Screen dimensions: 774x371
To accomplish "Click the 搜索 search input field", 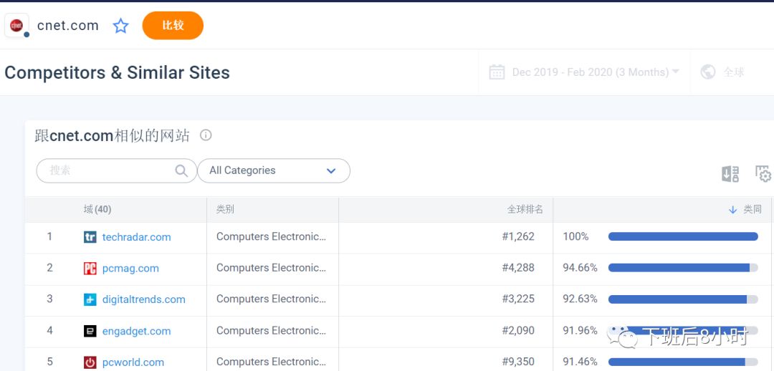I will tap(107, 170).
